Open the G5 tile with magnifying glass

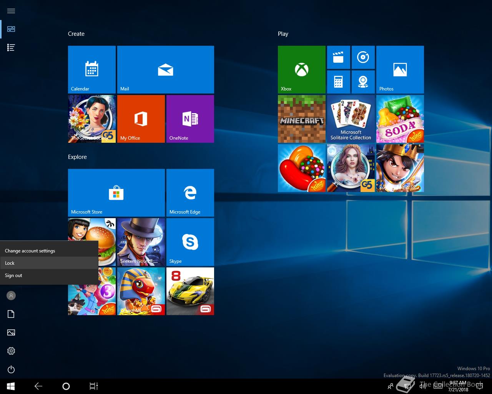pos(351,168)
